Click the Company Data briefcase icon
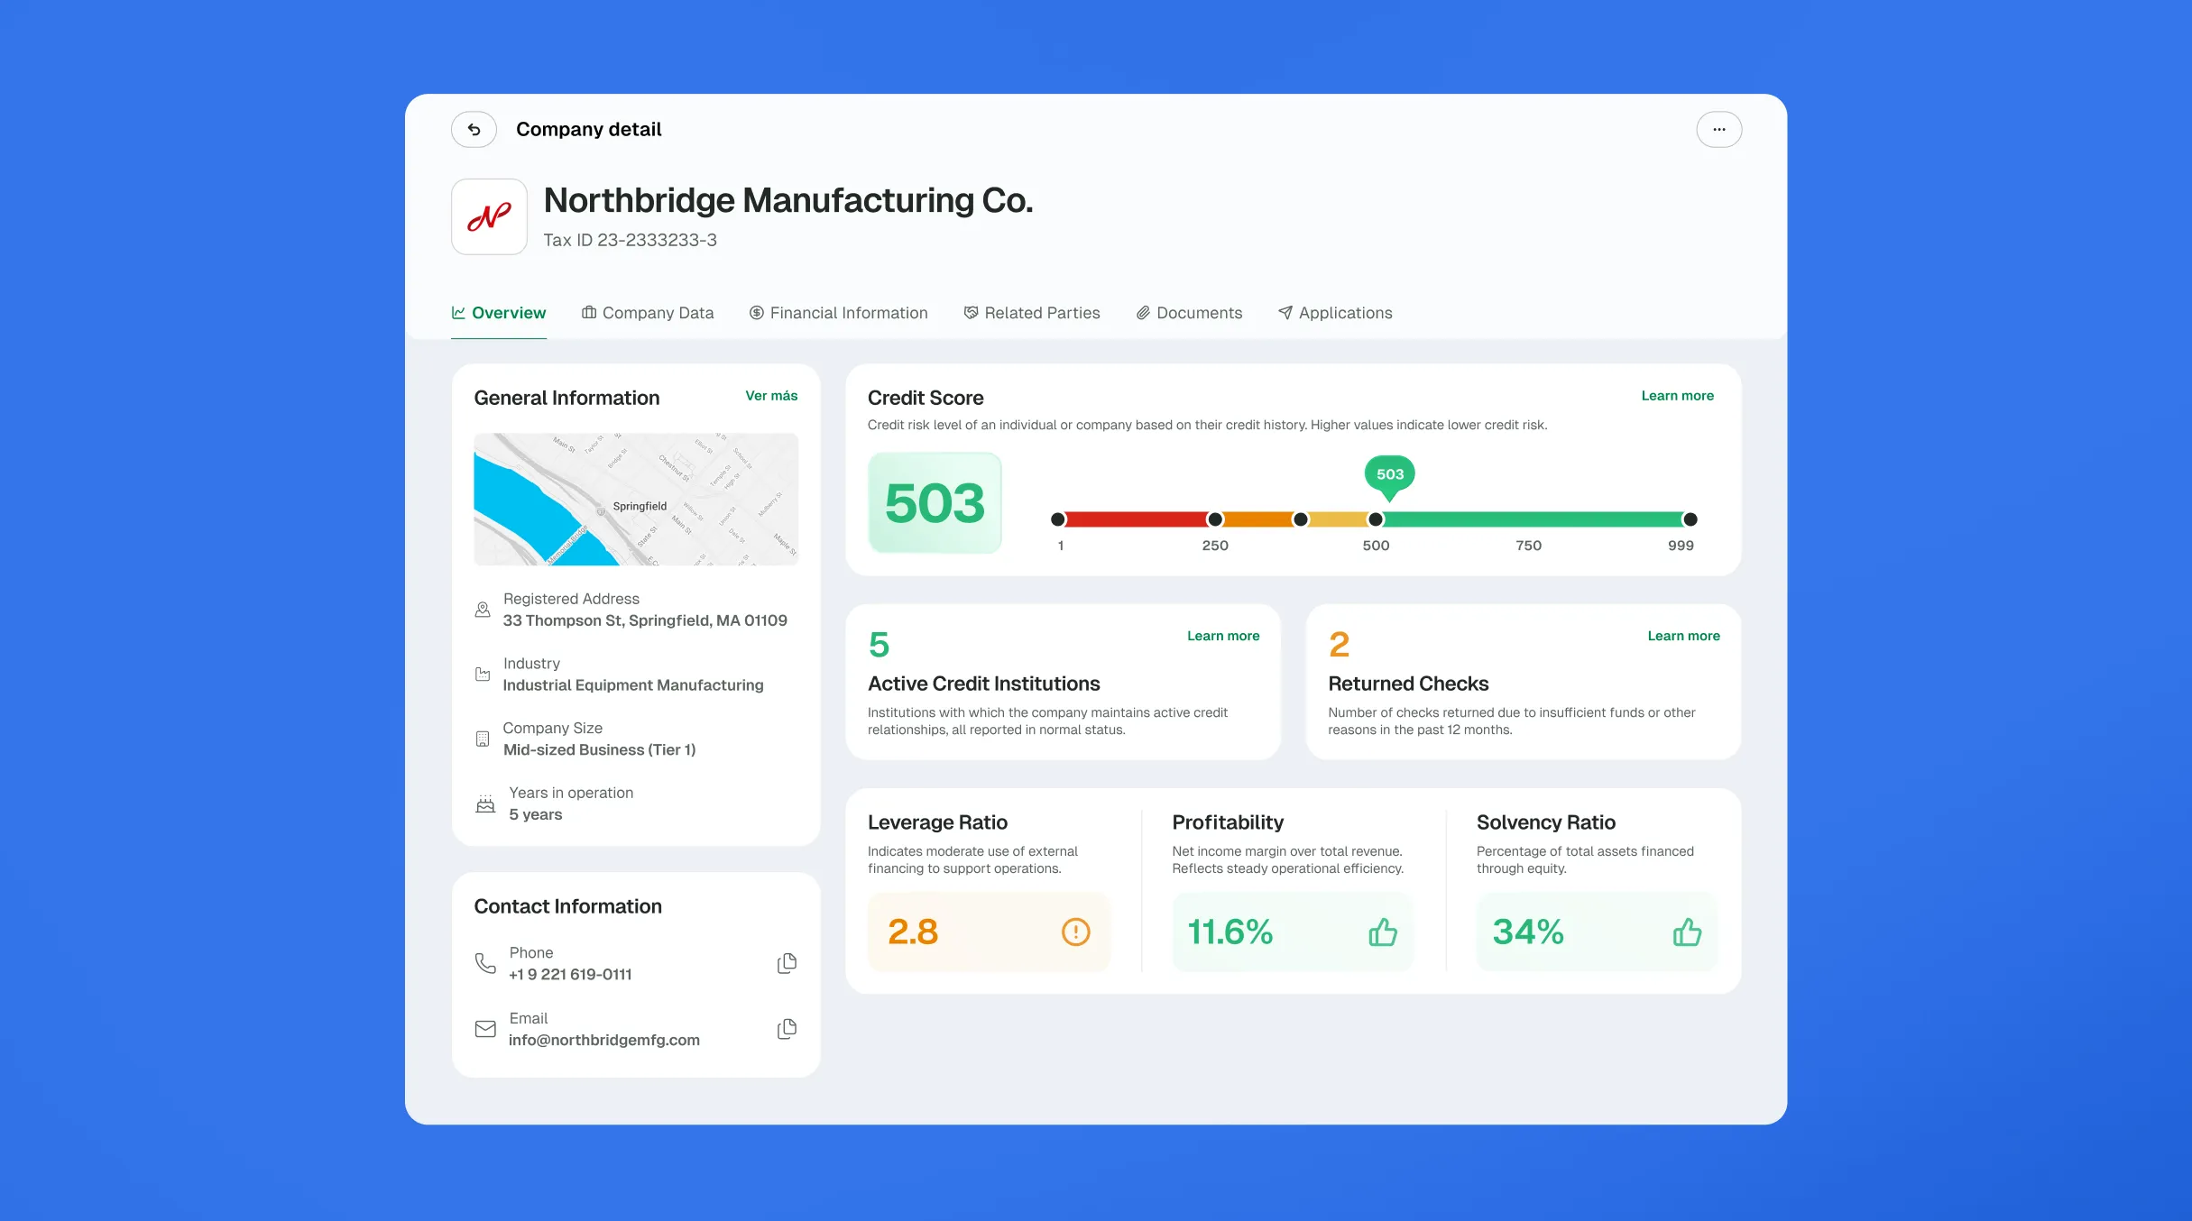 click(589, 313)
